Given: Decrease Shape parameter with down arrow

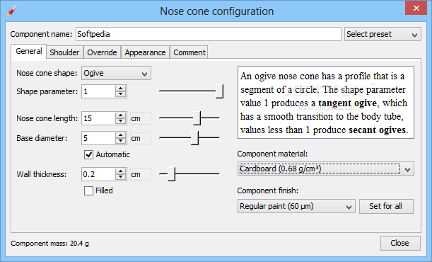Looking at the screenshot, I should 121,95.
